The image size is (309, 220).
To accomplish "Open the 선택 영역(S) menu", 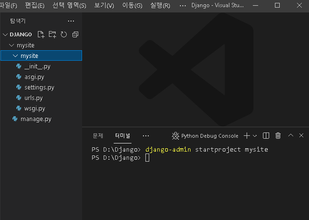I will pos(69,6).
